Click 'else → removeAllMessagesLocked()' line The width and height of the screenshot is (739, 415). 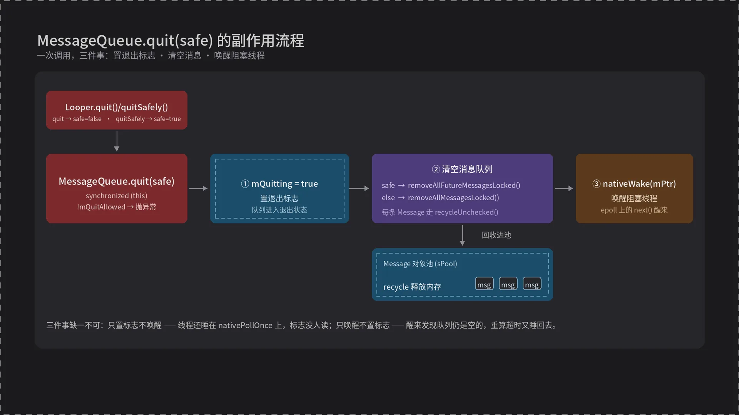point(440,198)
